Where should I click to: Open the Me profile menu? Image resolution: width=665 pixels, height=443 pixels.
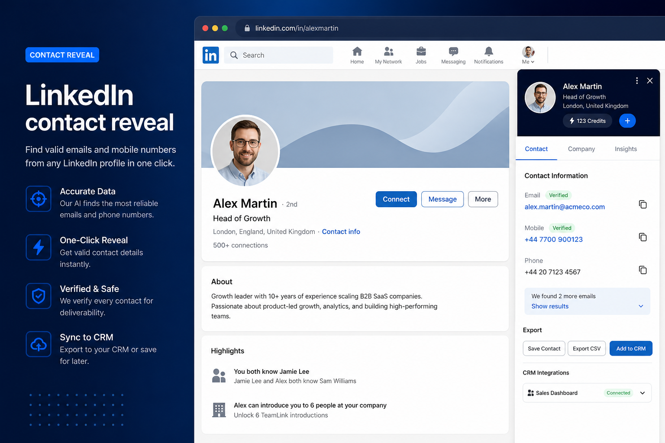tap(528, 55)
